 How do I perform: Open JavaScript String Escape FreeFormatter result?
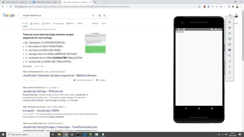click(x=60, y=127)
